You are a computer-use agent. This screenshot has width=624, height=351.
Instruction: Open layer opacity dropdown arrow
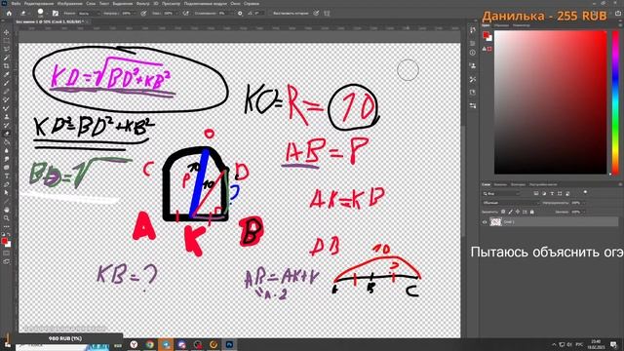click(x=584, y=203)
